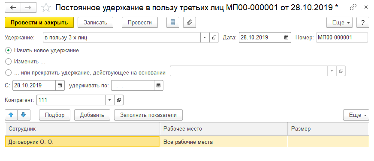Expand the Контрагент dropdown arrow

[109, 100]
